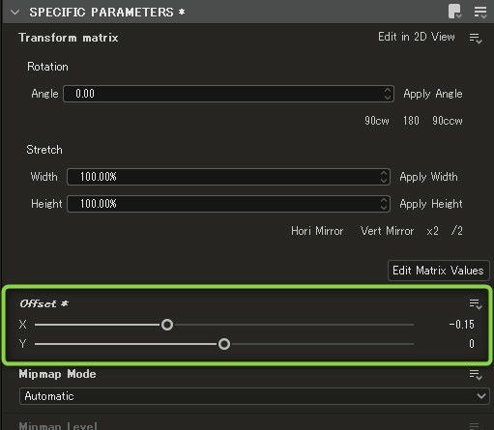The width and height of the screenshot is (494, 430).
Task: Click the Angle field stepper arrows
Action: click(388, 94)
